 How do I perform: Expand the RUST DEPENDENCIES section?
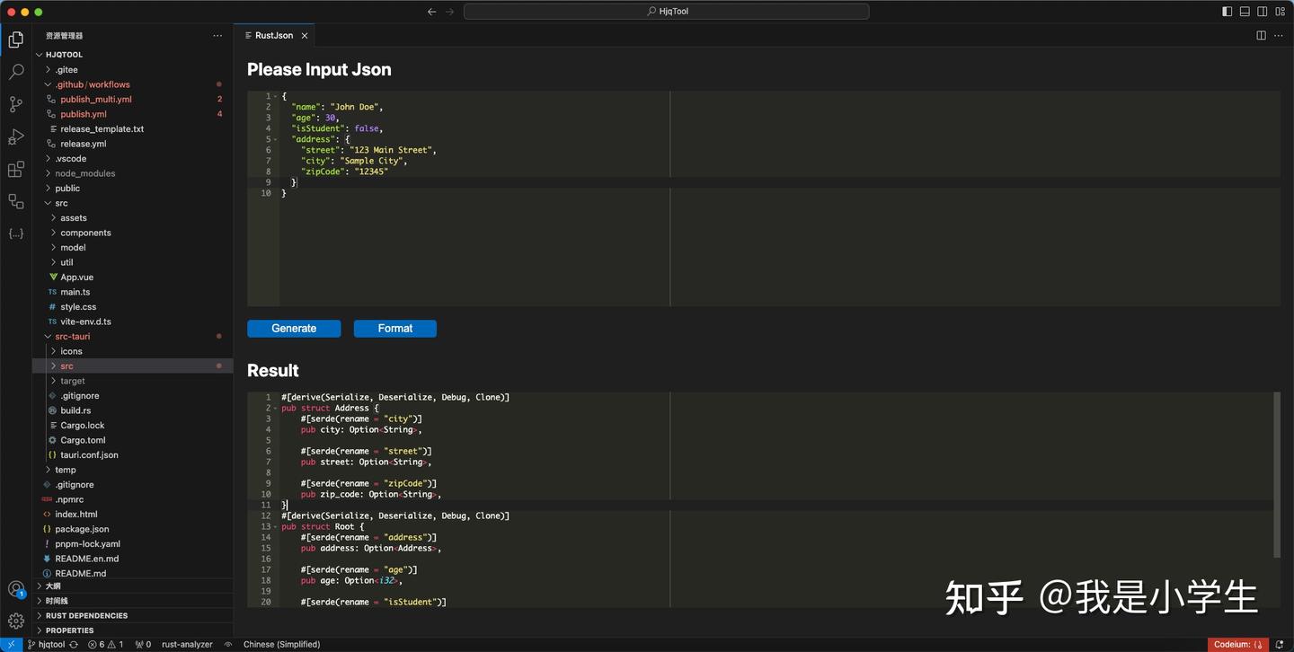click(133, 616)
